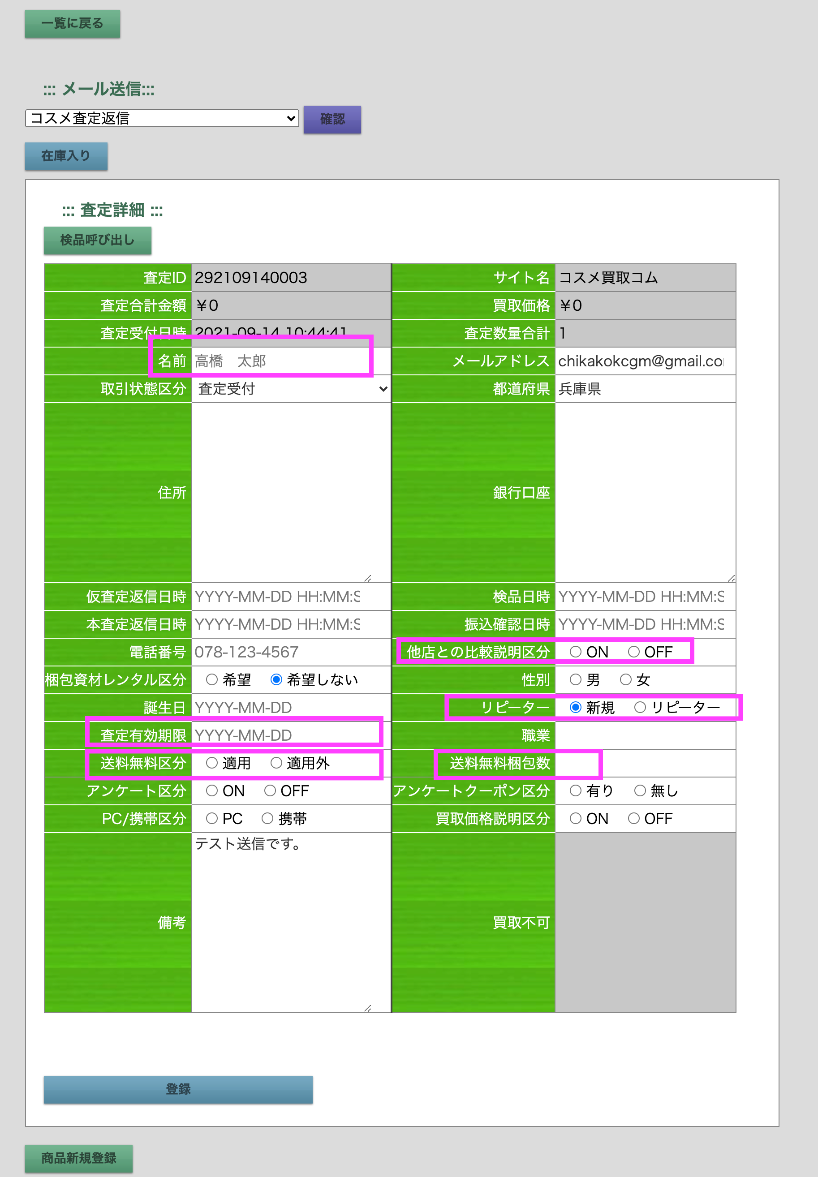
Task: Choose 適用 for 送料無料区分
Action: click(212, 763)
